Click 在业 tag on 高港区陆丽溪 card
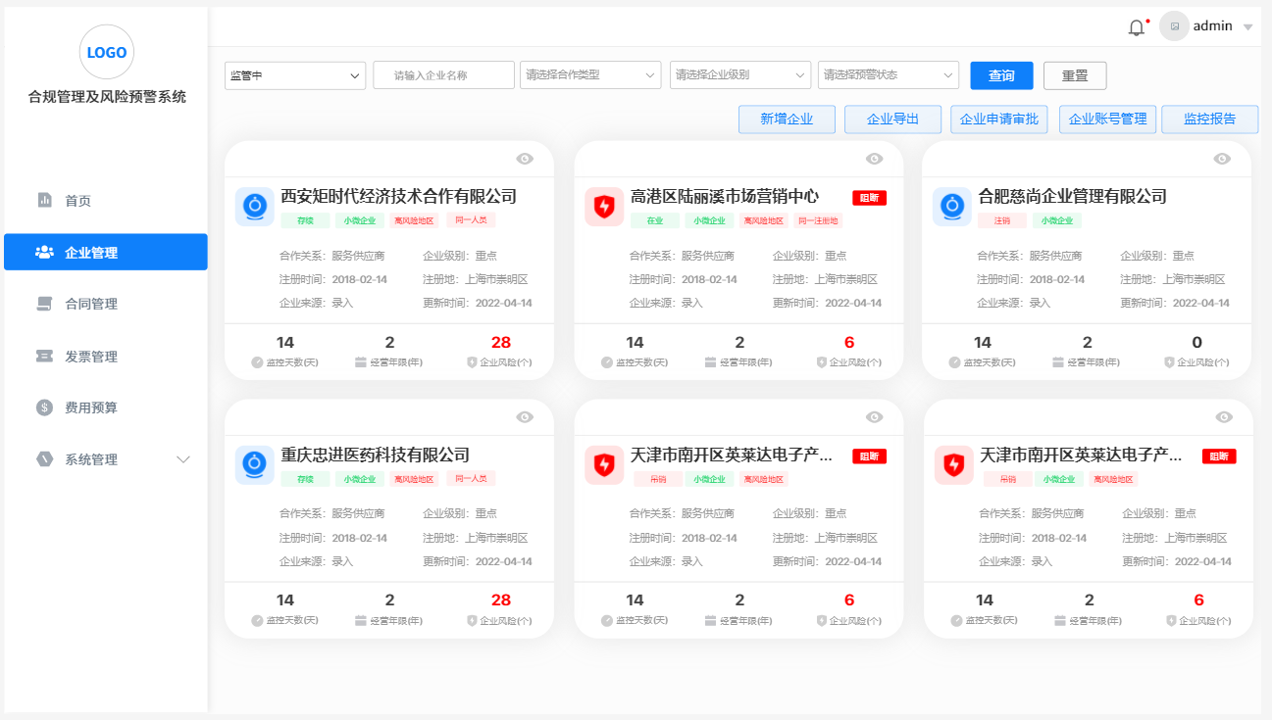 (655, 221)
